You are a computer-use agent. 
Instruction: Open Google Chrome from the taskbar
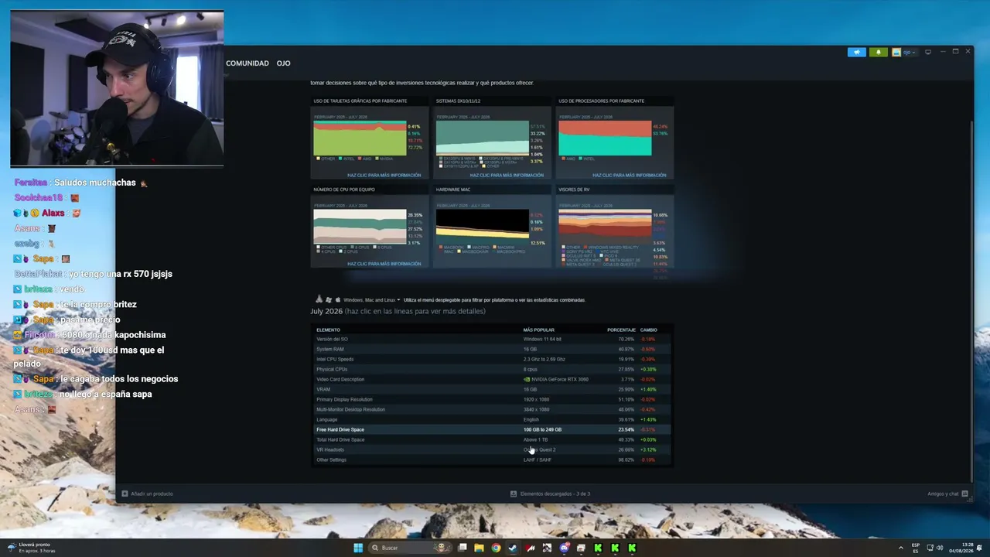coord(496,548)
